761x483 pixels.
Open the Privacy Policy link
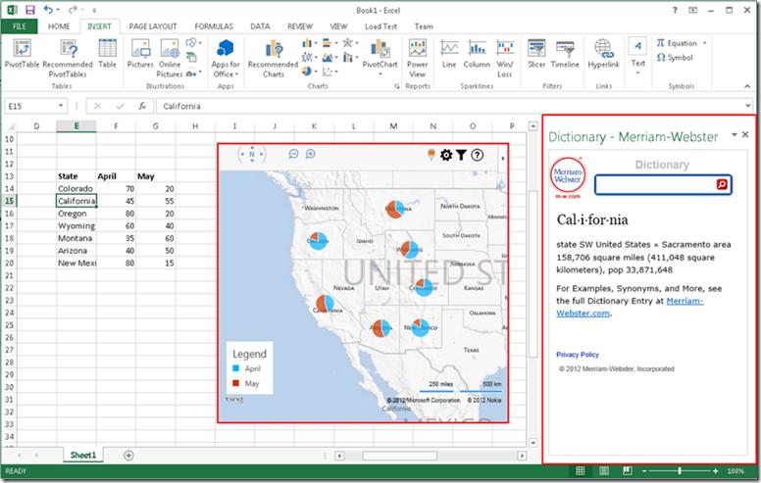[x=578, y=355]
